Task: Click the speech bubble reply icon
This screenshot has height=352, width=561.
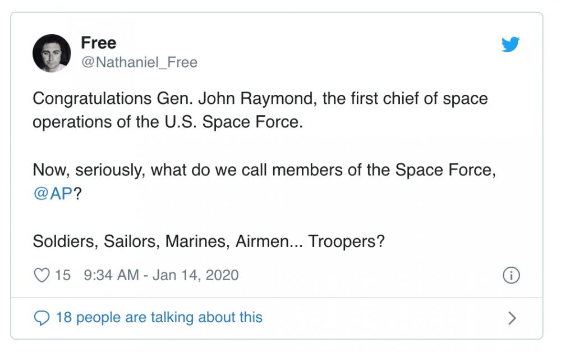Action: [42, 318]
